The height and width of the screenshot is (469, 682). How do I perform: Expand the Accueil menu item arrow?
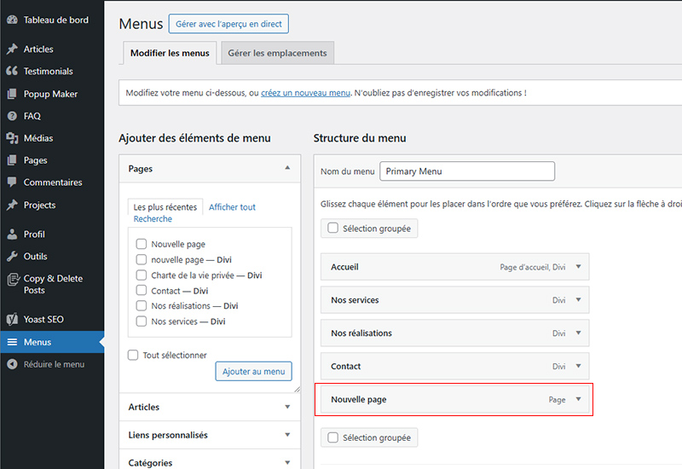pos(578,267)
